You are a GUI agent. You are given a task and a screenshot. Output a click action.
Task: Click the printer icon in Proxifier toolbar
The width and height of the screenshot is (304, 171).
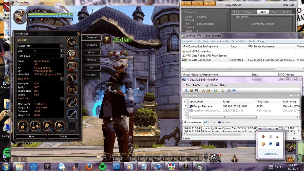click(229, 90)
